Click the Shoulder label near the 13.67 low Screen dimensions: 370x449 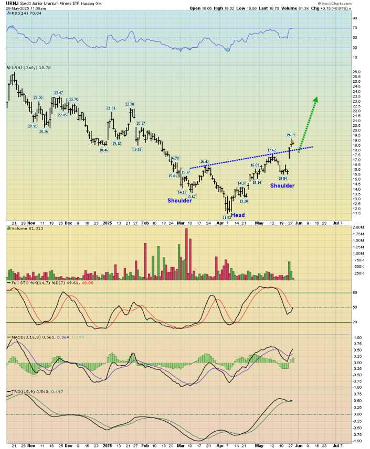click(179, 201)
